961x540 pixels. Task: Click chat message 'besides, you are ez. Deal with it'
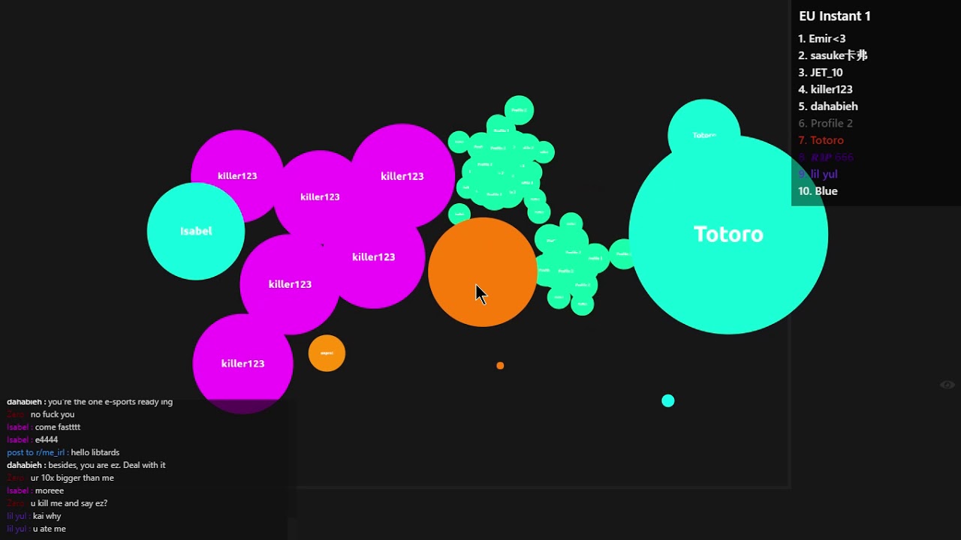click(x=107, y=465)
